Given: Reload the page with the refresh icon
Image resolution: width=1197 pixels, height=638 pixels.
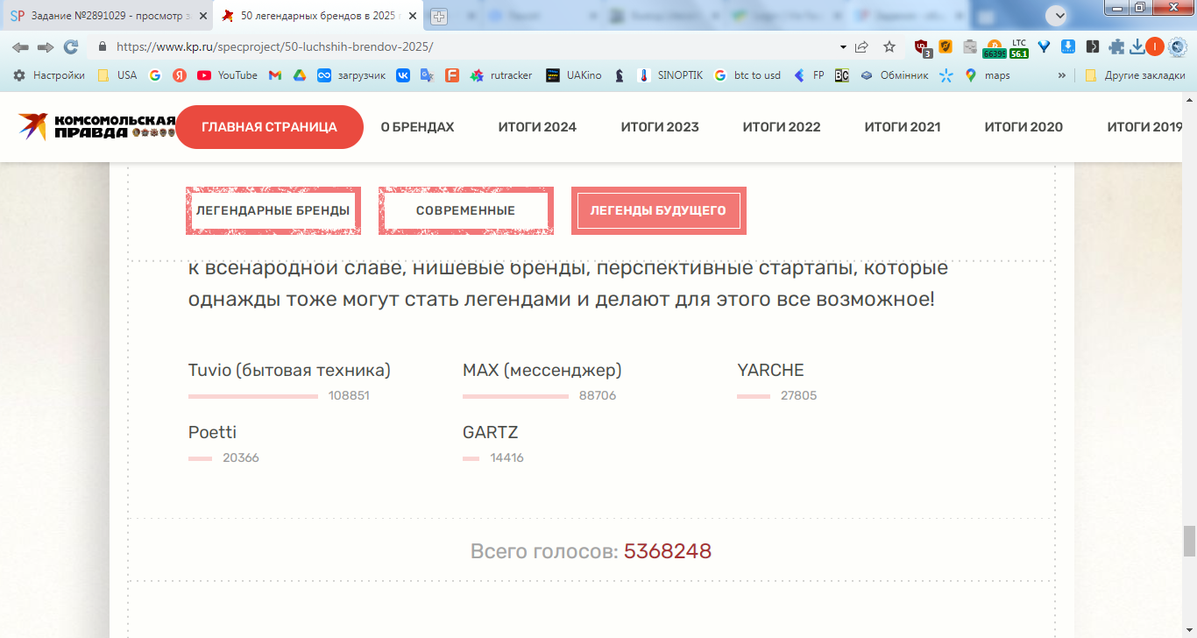Looking at the screenshot, I should point(71,47).
